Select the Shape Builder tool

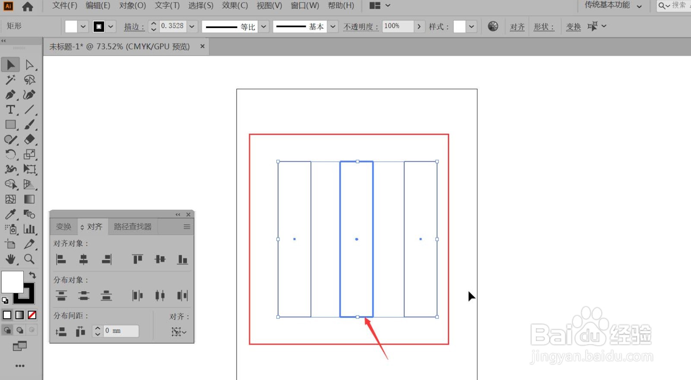[10, 184]
